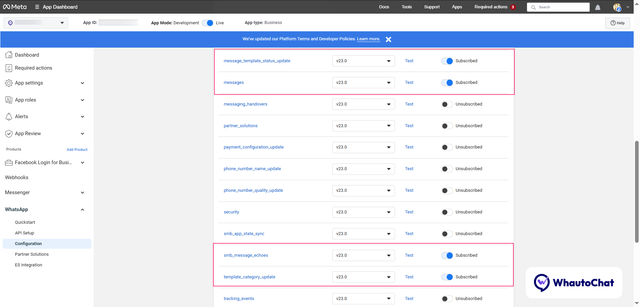
Task: Click the profile avatar icon
Action: (x=617, y=7)
